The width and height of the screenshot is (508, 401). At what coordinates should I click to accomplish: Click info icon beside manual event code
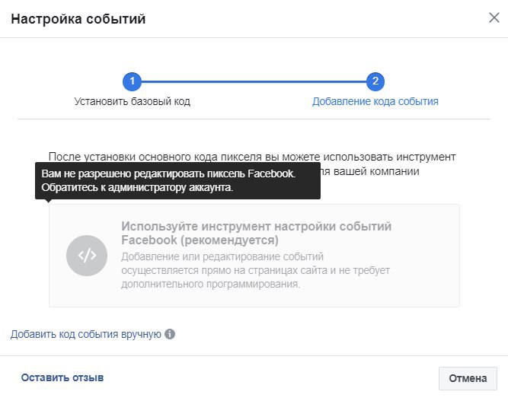(170, 334)
